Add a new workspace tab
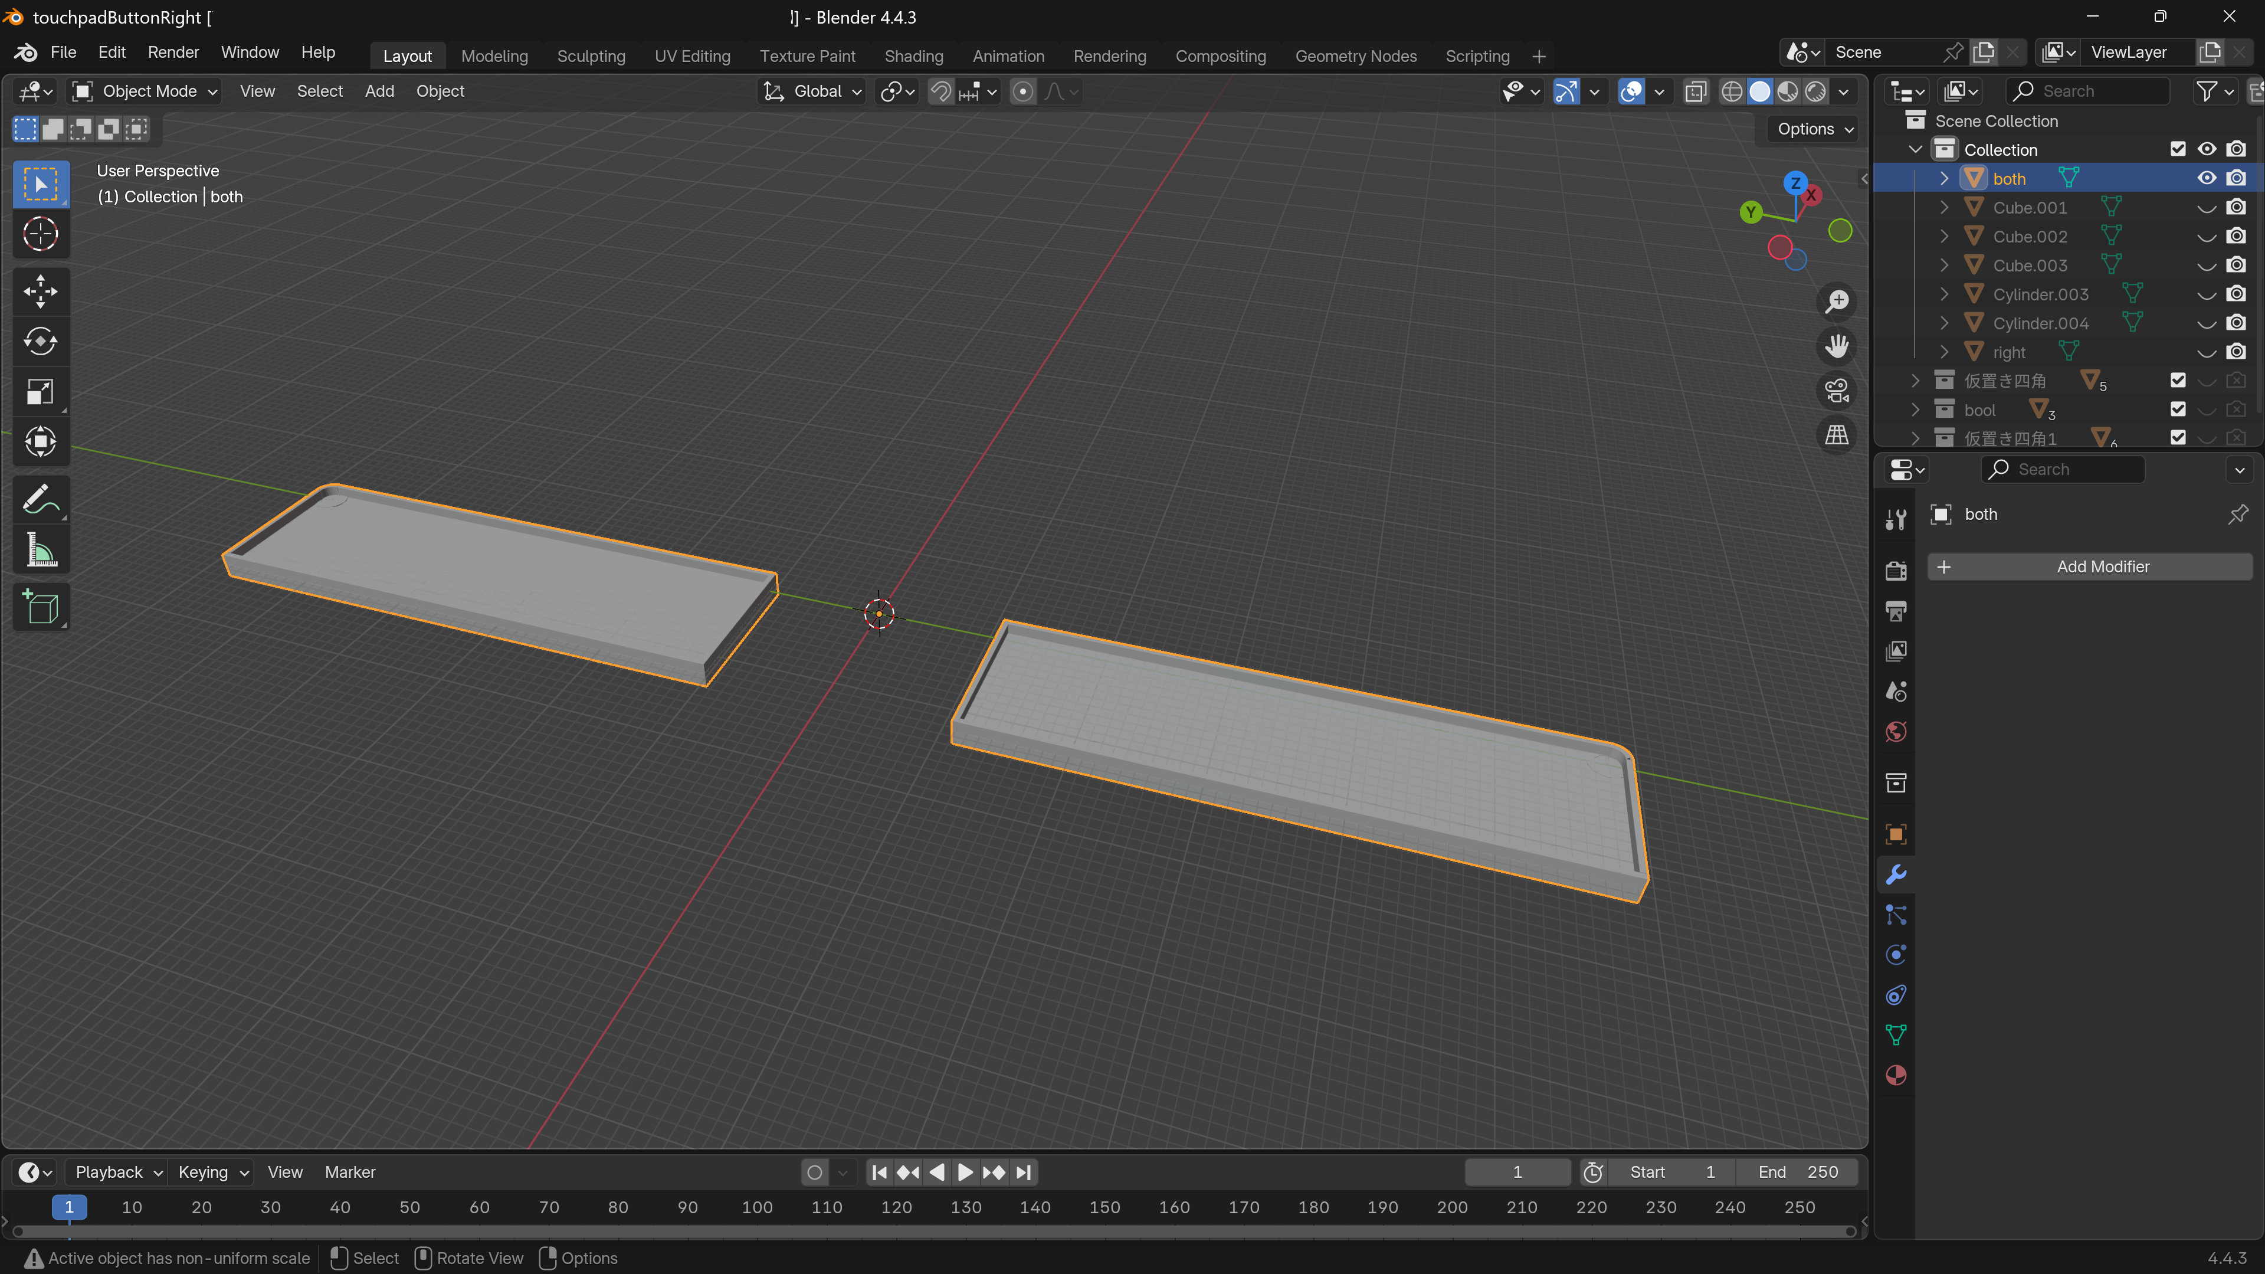Screen dimensions: 2265x1274 1539,56
